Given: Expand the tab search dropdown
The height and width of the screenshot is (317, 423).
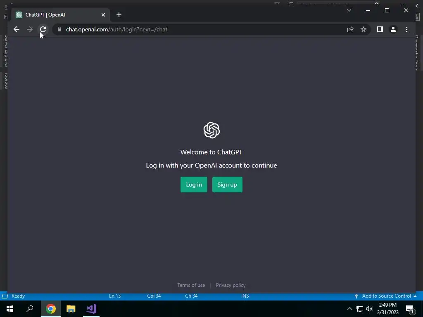Looking at the screenshot, I should [x=349, y=10].
